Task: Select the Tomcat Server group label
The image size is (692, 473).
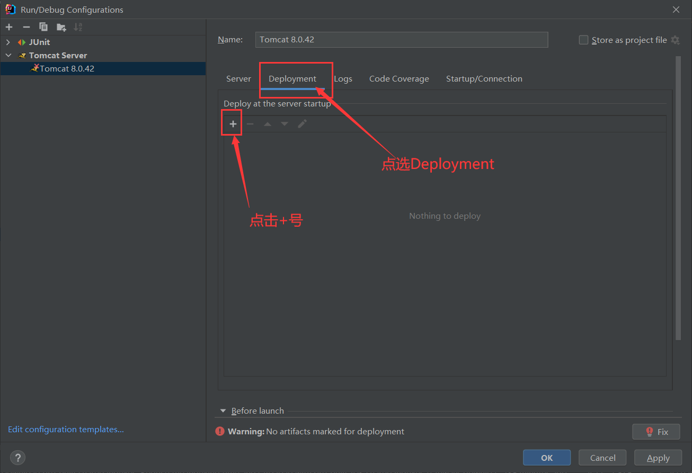Action: tap(58, 56)
